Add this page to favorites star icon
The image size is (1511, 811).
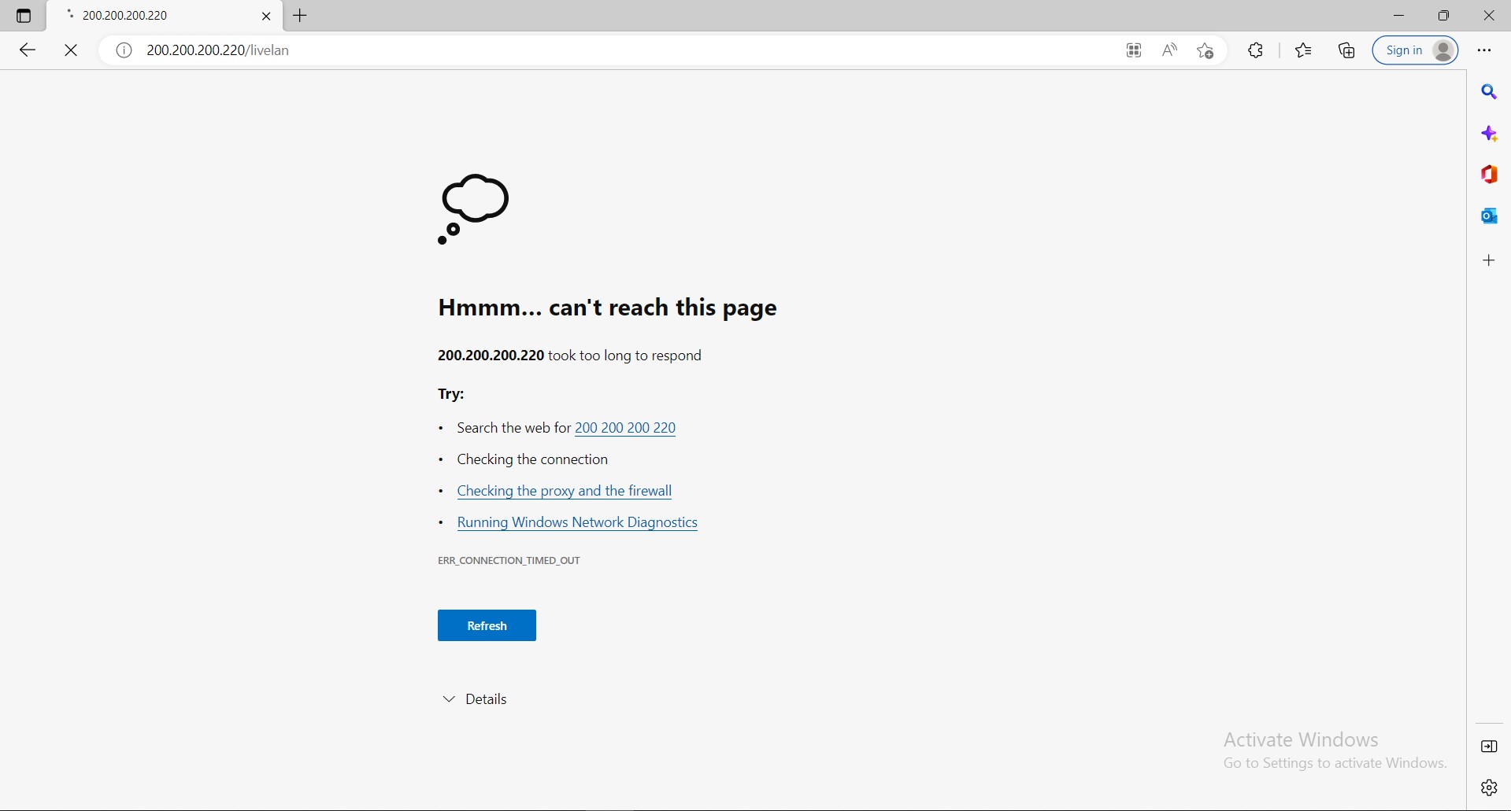(1205, 50)
